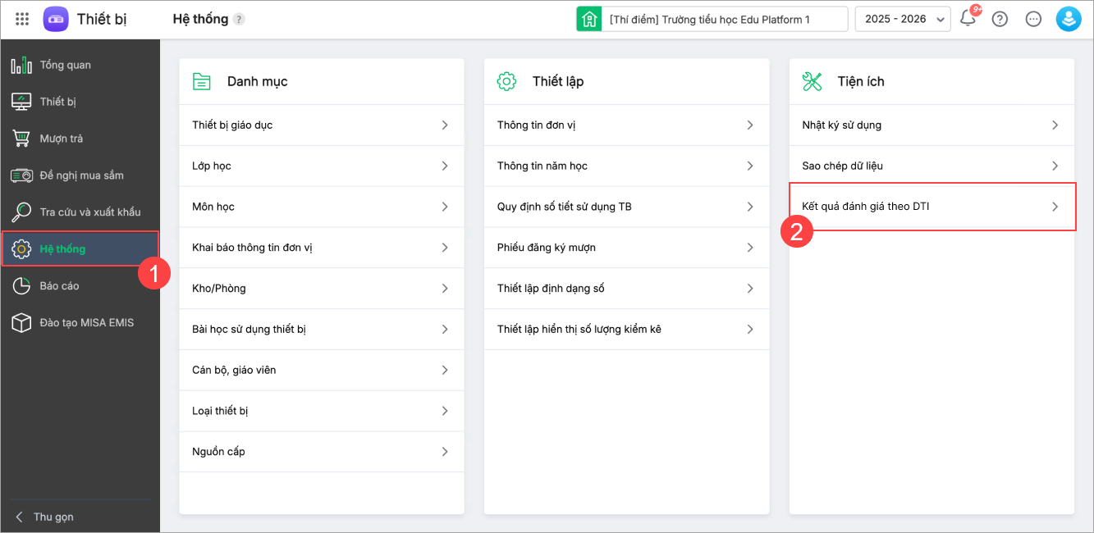The image size is (1094, 533).
Task: Click the Thiết bị app logo icon
Action: [x=56, y=19]
